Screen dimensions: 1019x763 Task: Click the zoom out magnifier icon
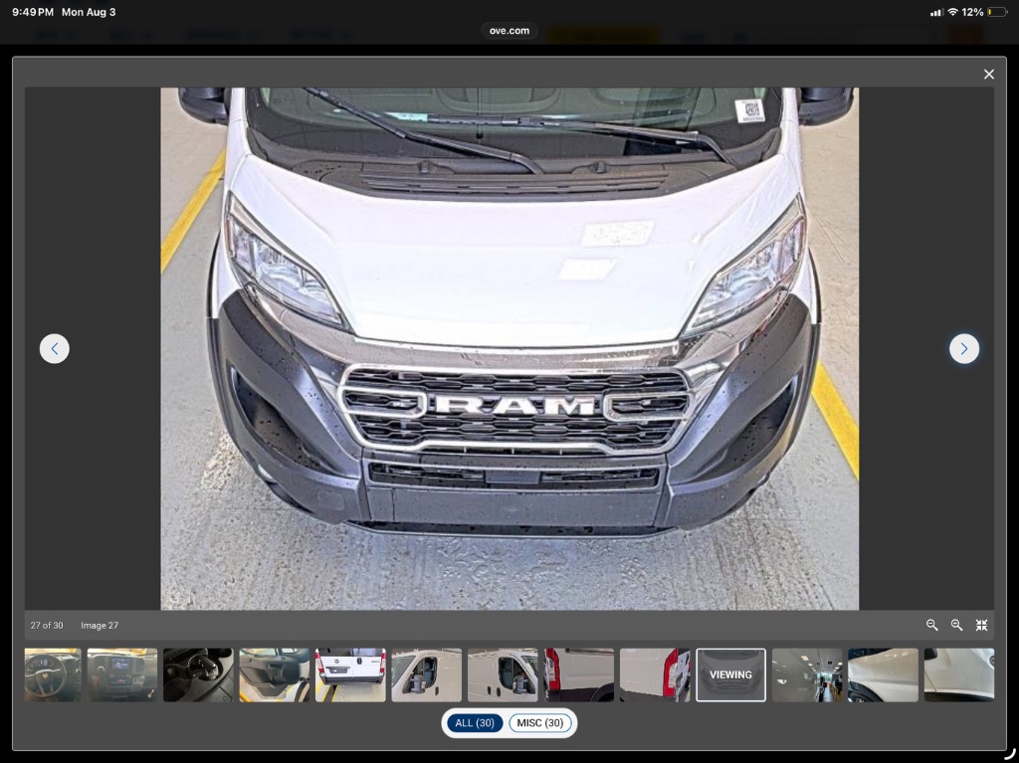pos(931,625)
